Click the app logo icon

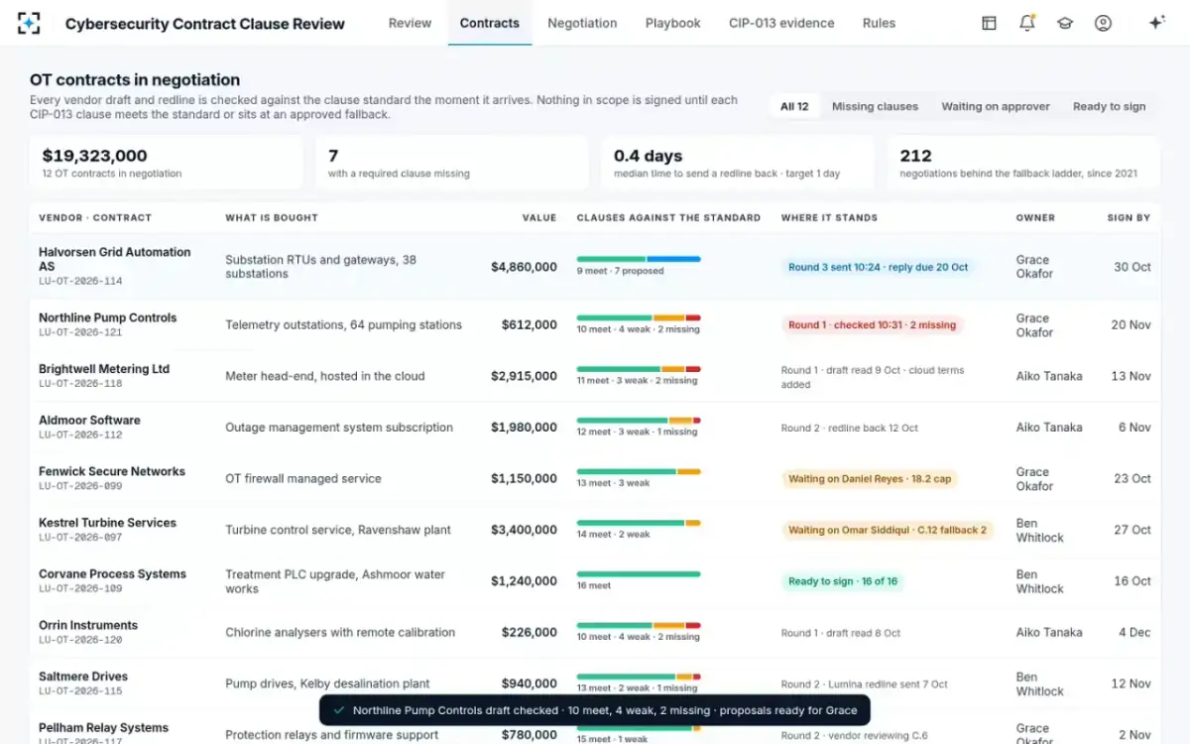click(x=30, y=23)
